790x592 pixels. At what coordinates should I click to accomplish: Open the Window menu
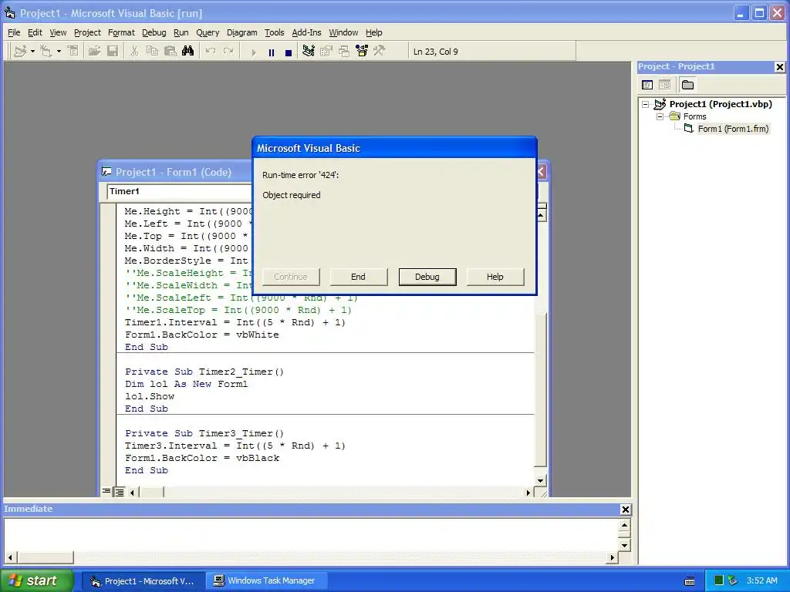point(343,32)
